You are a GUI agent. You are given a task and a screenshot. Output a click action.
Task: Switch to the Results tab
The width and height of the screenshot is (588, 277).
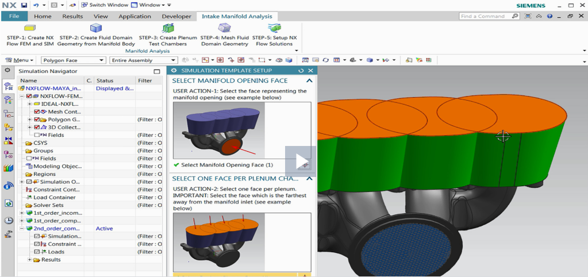[73, 16]
